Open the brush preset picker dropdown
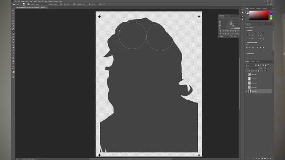285x160 pixels. (x=24, y=4)
